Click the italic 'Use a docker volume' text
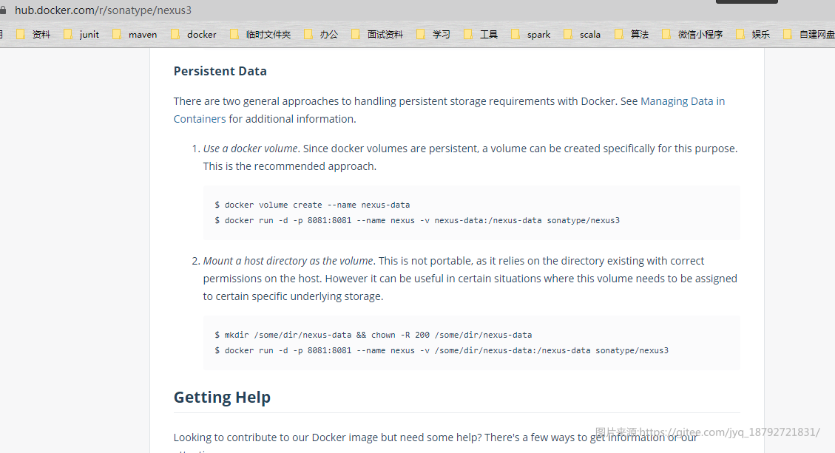 pos(250,149)
